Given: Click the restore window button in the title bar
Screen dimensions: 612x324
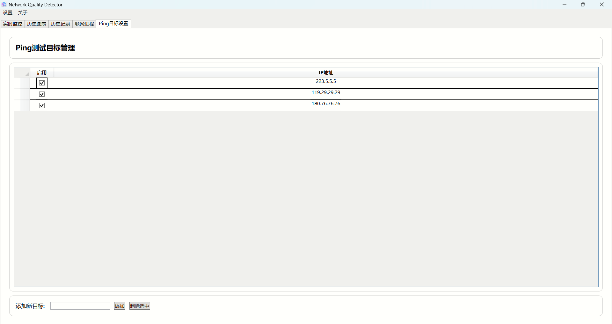Looking at the screenshot, I should [x=583, y=4].
